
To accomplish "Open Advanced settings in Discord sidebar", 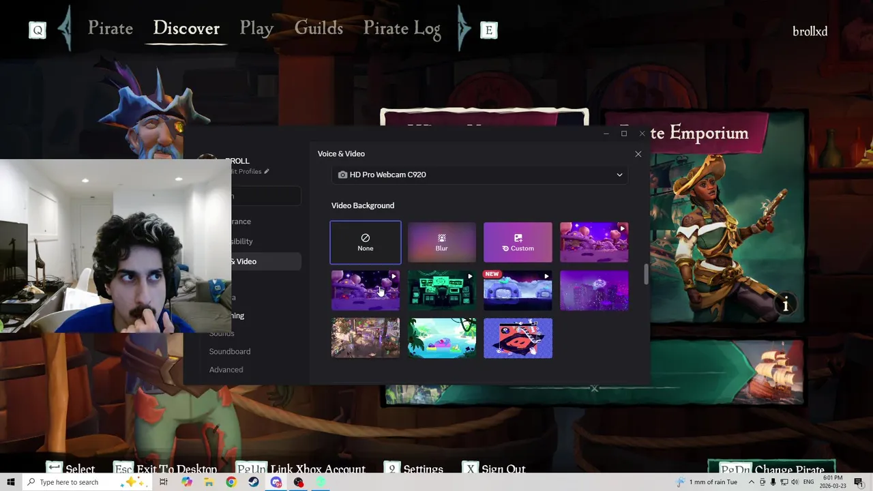I will click(x=226, y=370).
